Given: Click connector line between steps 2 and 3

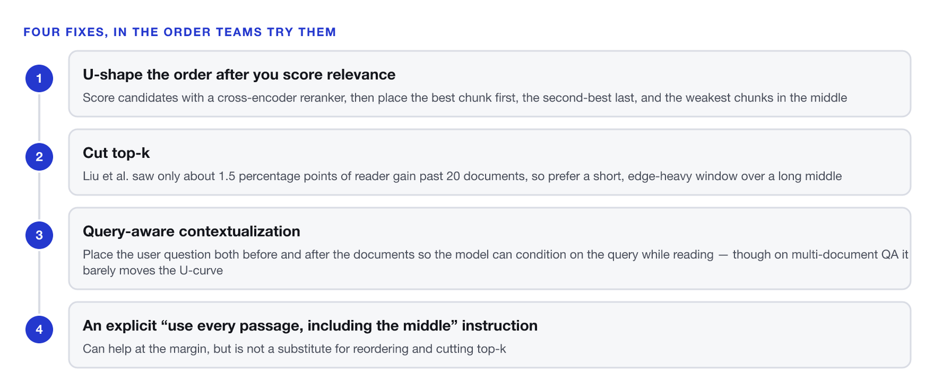Looking at the screenshot, I should pyautogui.click(x=39, y=196).
